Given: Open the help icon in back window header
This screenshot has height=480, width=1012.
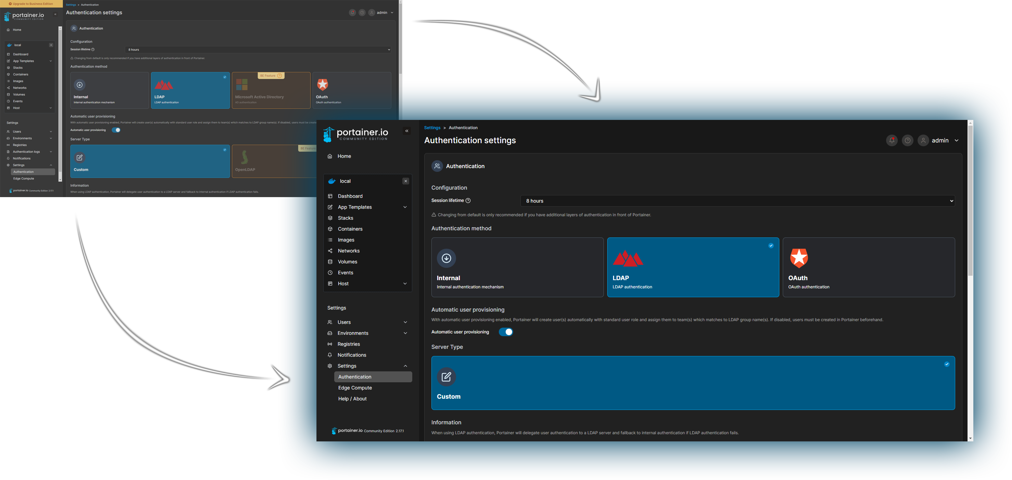Looking at the screenshot, I should [x=362, y=13].
